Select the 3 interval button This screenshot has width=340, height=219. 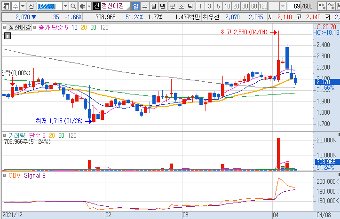click(209, 6)
